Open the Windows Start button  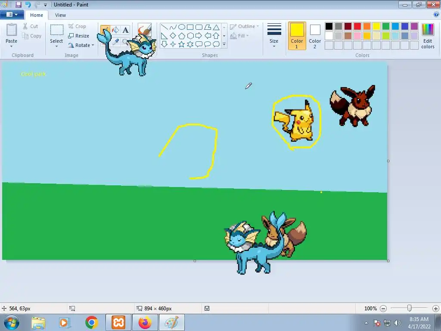tap(12, 322)
